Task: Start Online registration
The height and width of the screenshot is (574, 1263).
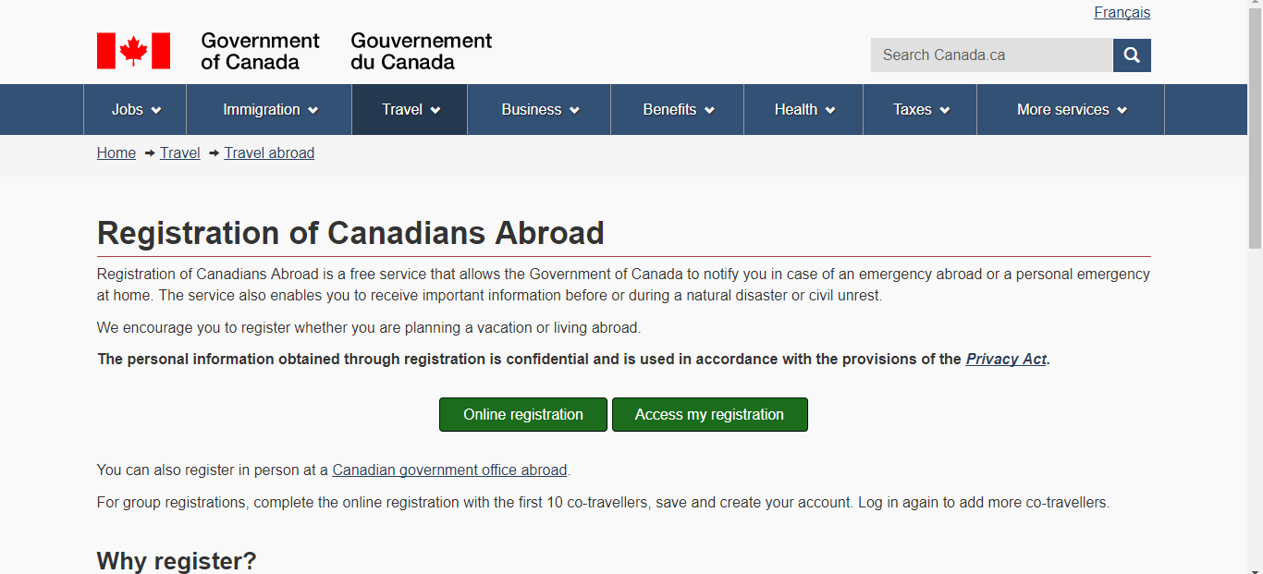Action: [x=523, y=415]
